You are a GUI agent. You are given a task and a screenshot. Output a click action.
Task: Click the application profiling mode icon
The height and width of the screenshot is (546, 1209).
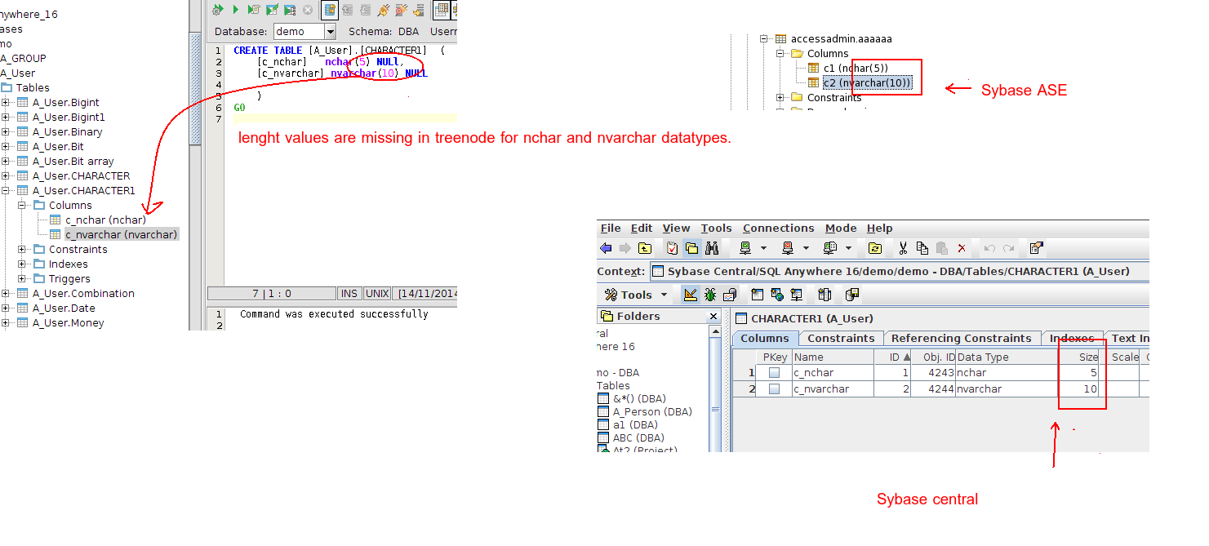pos(730,295)
